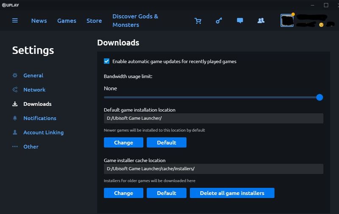Click Default under installer cache location
This screenshot has width=339, height=214.
coord(167,193)
